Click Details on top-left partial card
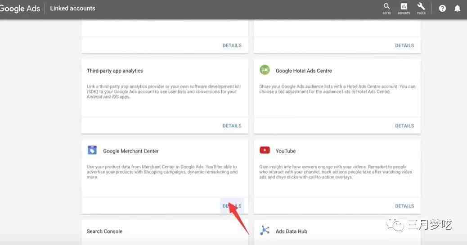Screen dimensions: 467x245 click(232, 45)
